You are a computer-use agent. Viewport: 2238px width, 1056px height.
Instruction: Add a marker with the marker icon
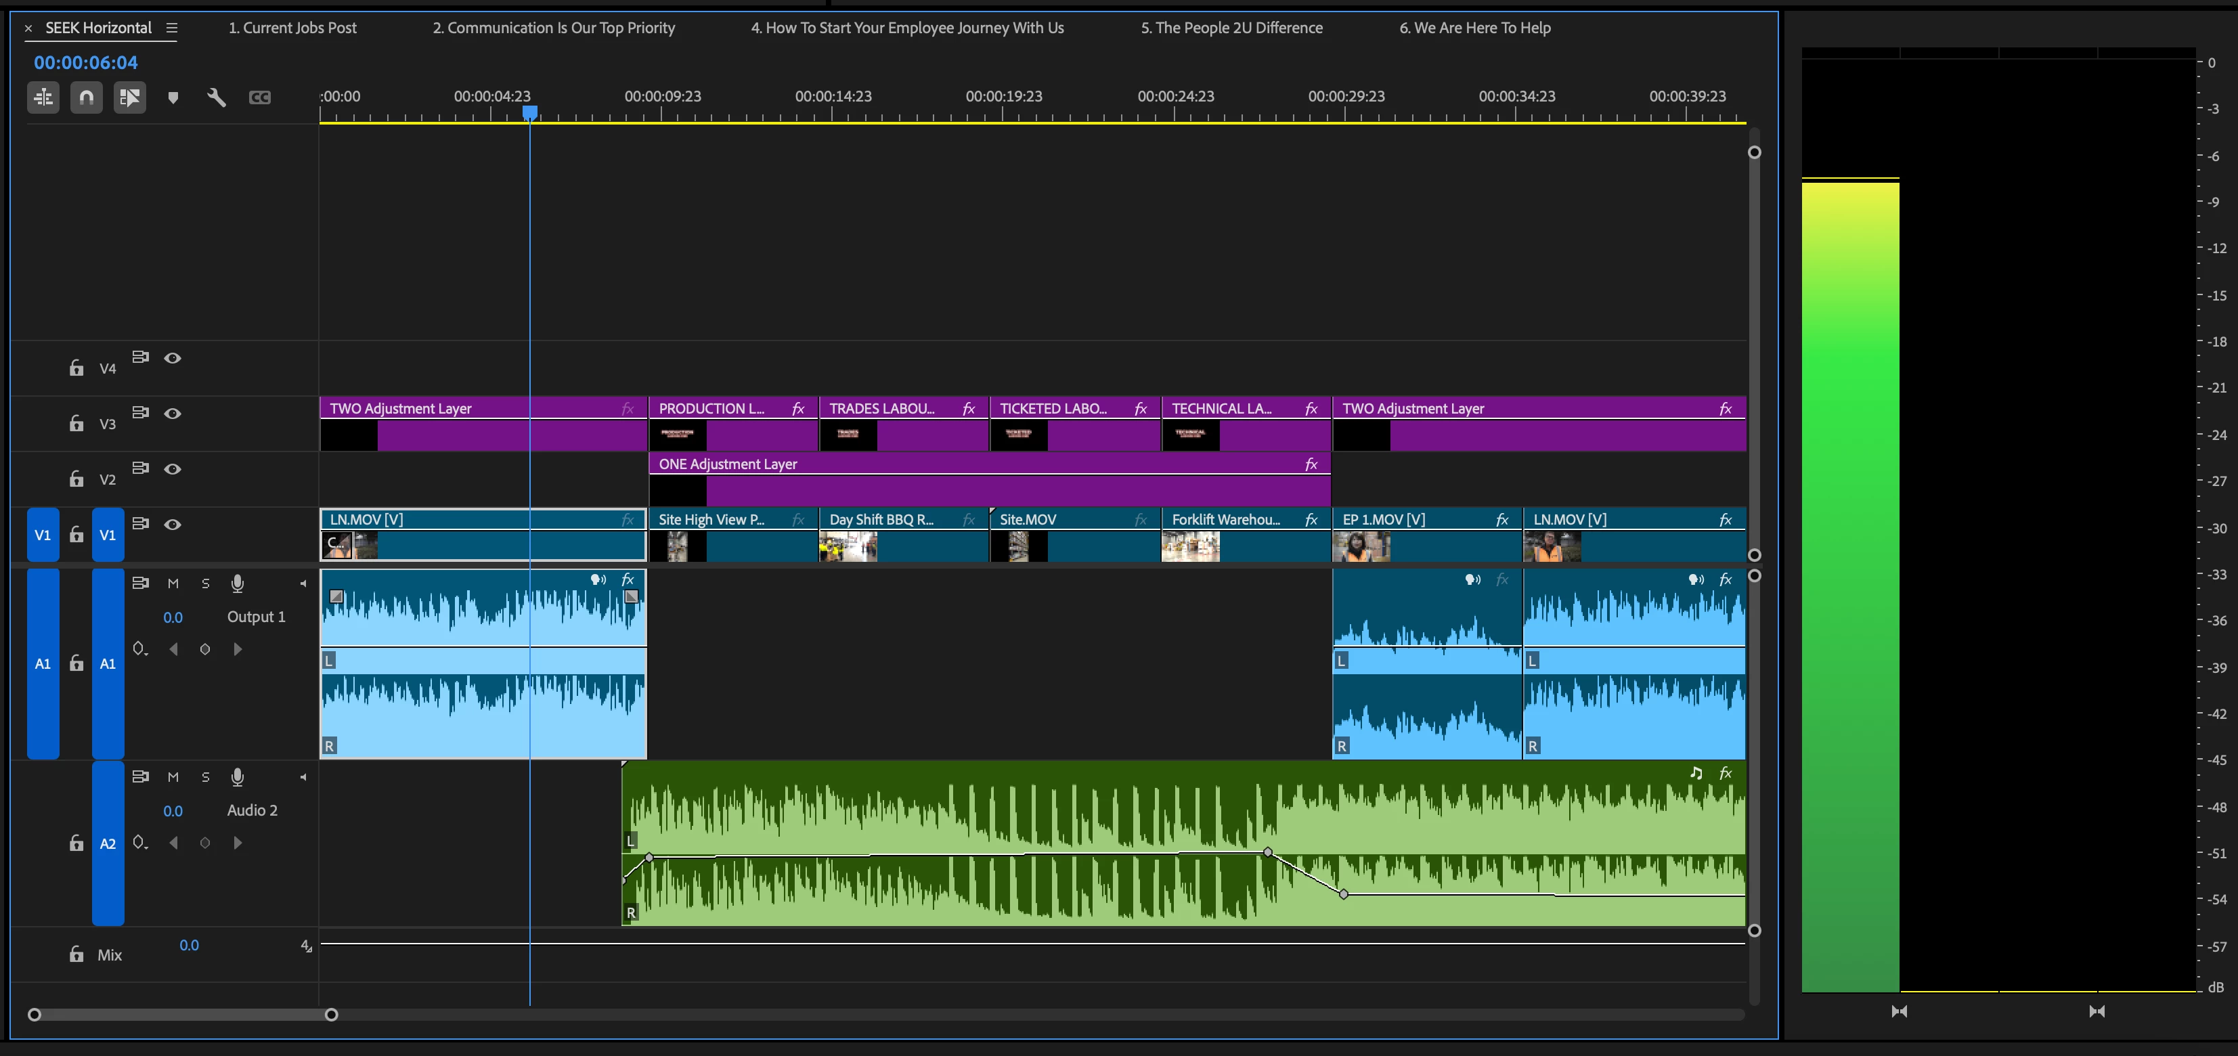click(173, 97)
